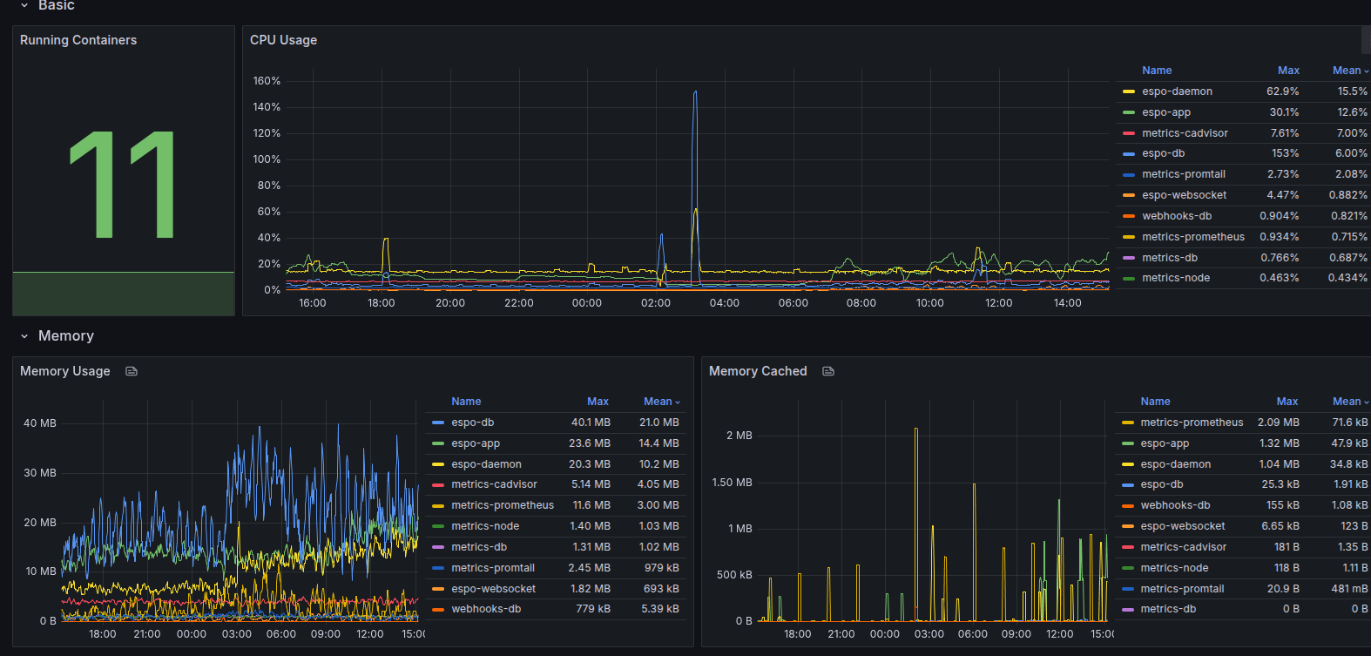Collapse the Basic row using its chevron
This screenshot has width=1371, height=656.
[24, 5]
